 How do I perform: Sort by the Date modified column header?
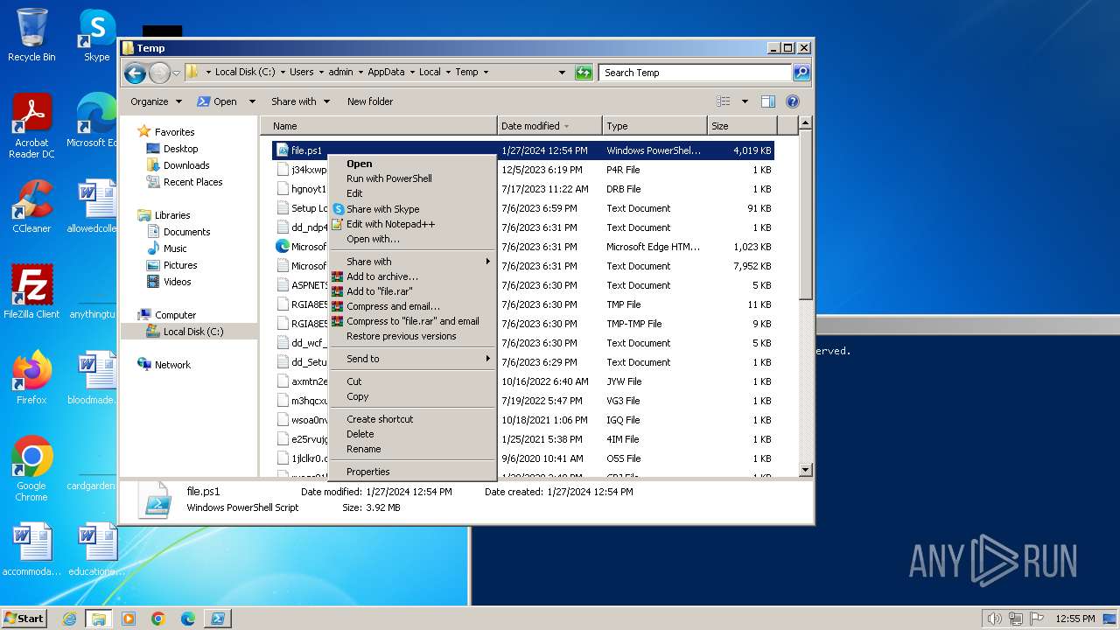549,126
